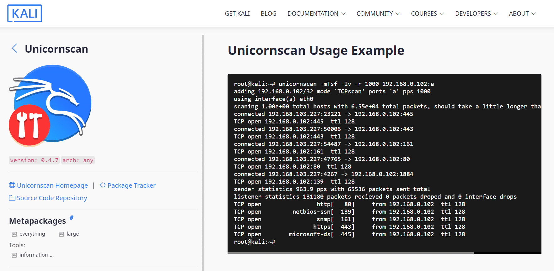This screenshot has height=271, width=554.
Task: Click the version: 0.4.7 tag
Action: 34,160
